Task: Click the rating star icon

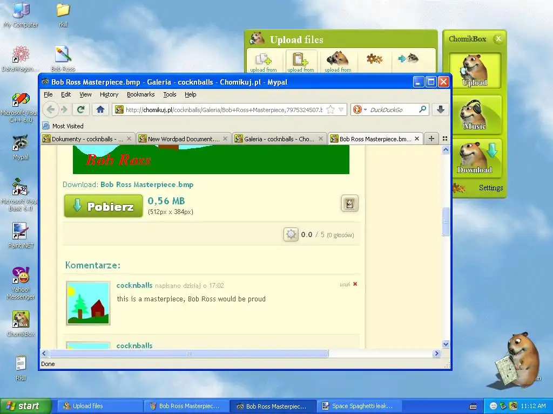Action: coord(291,234)
